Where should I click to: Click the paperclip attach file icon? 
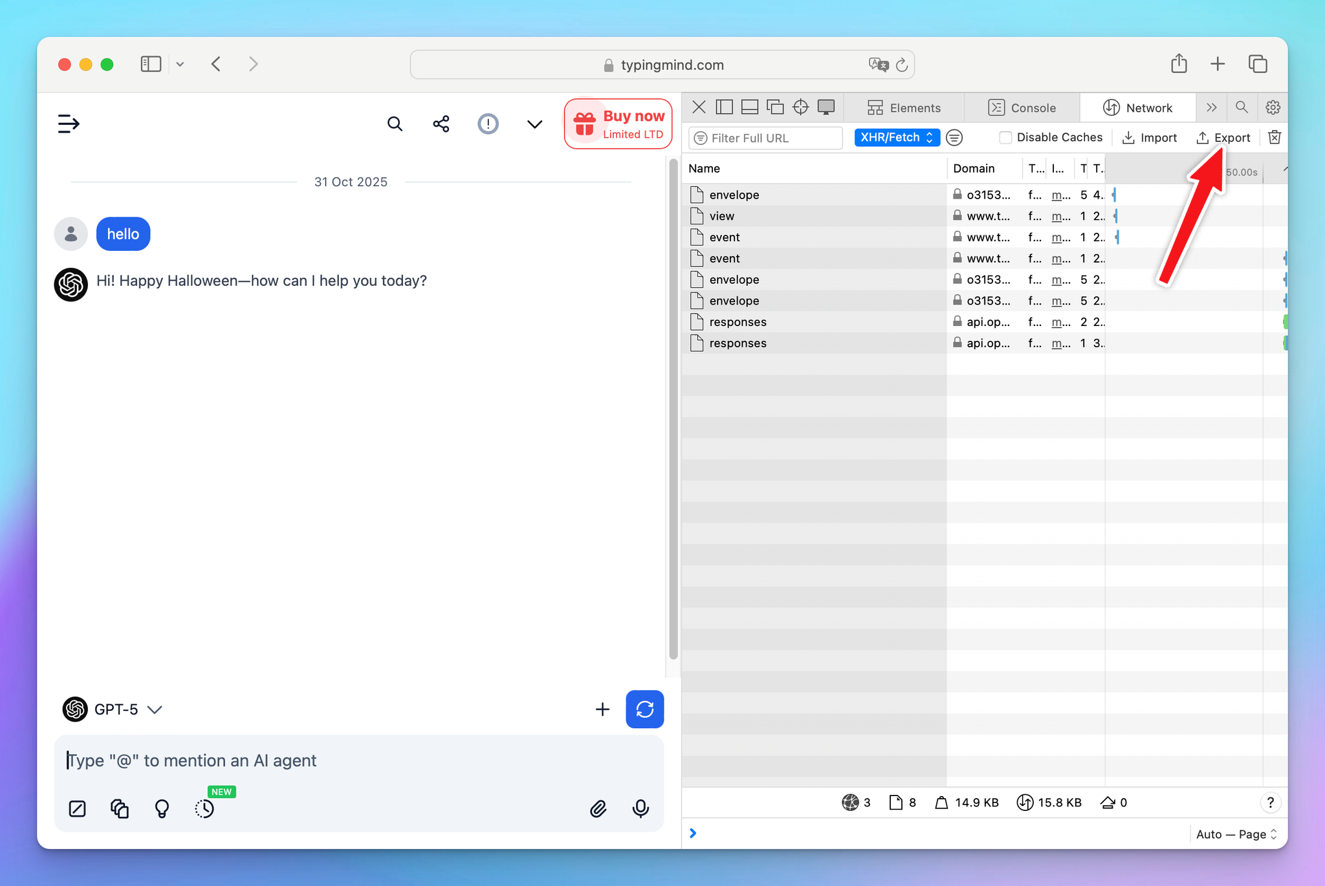pos(598,808)
